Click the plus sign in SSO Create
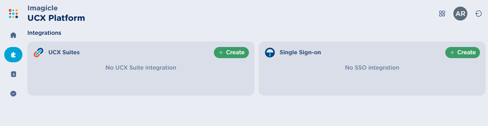The width and height of the screenshot is (488, 126). (452, 53)
